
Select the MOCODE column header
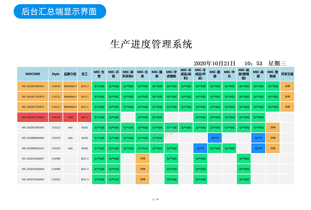33,74
